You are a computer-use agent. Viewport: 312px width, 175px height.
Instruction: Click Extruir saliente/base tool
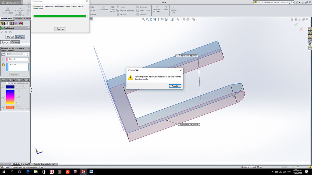point(7,11)
